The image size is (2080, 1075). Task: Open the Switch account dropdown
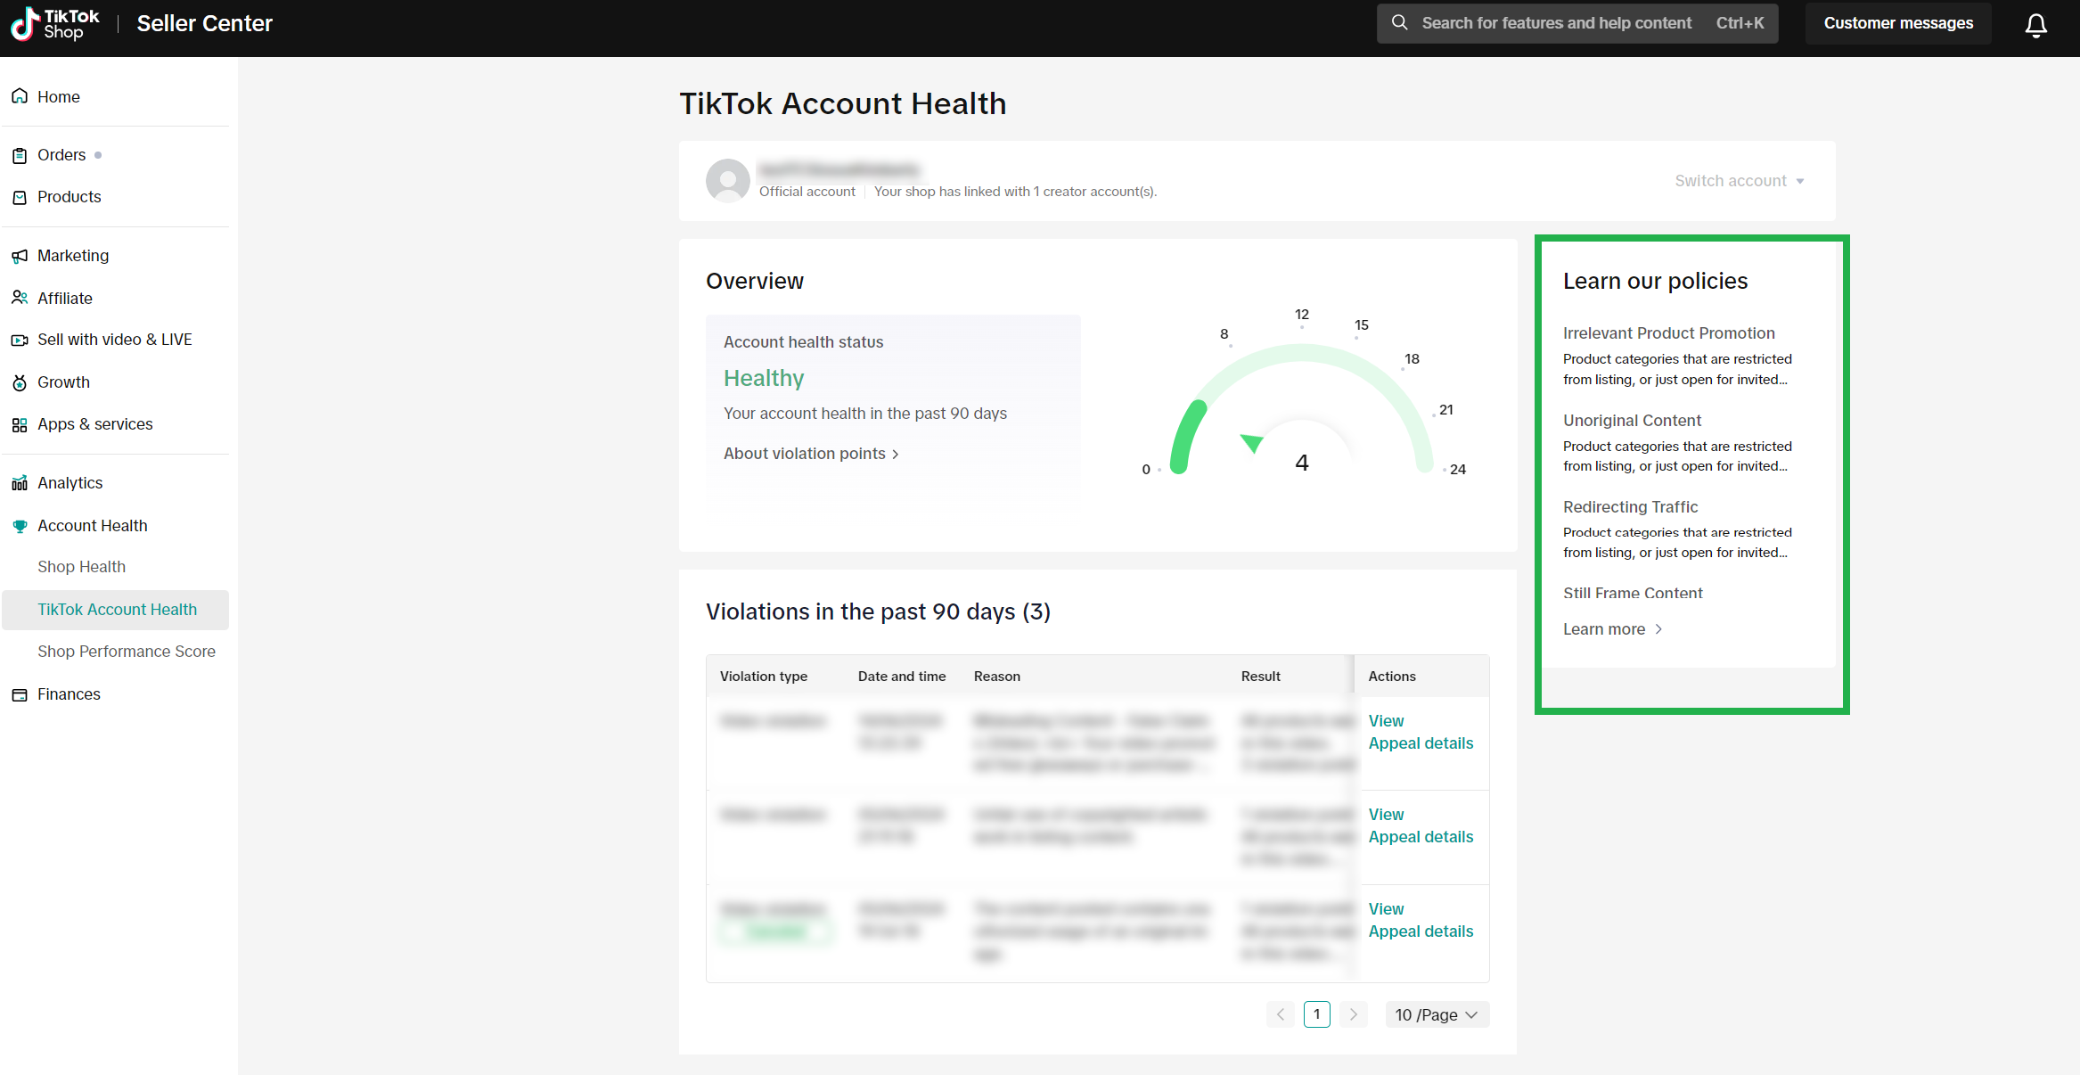[x=1739, y=181]
